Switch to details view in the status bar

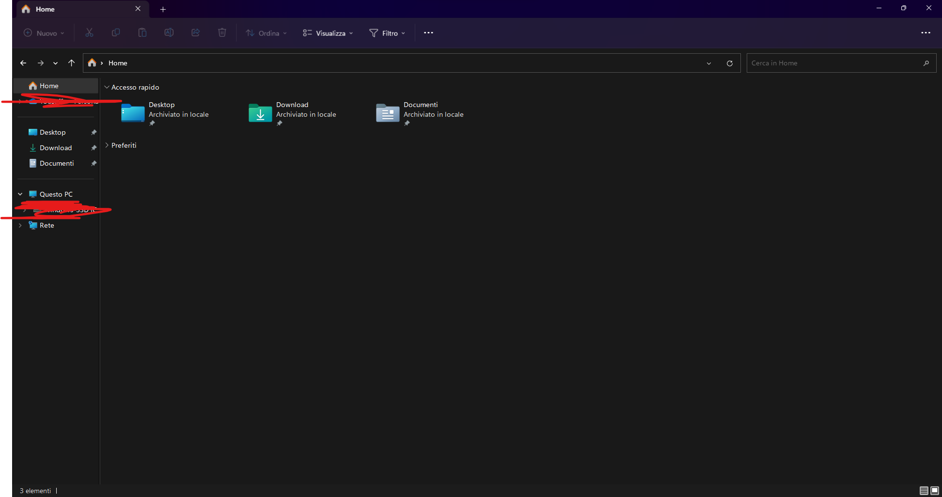point(925,491)
